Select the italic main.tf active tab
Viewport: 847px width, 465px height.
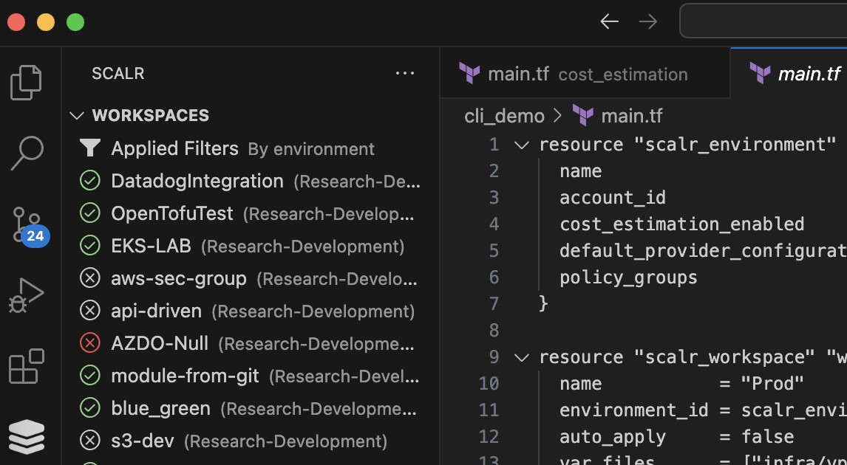tap(789, 73)
